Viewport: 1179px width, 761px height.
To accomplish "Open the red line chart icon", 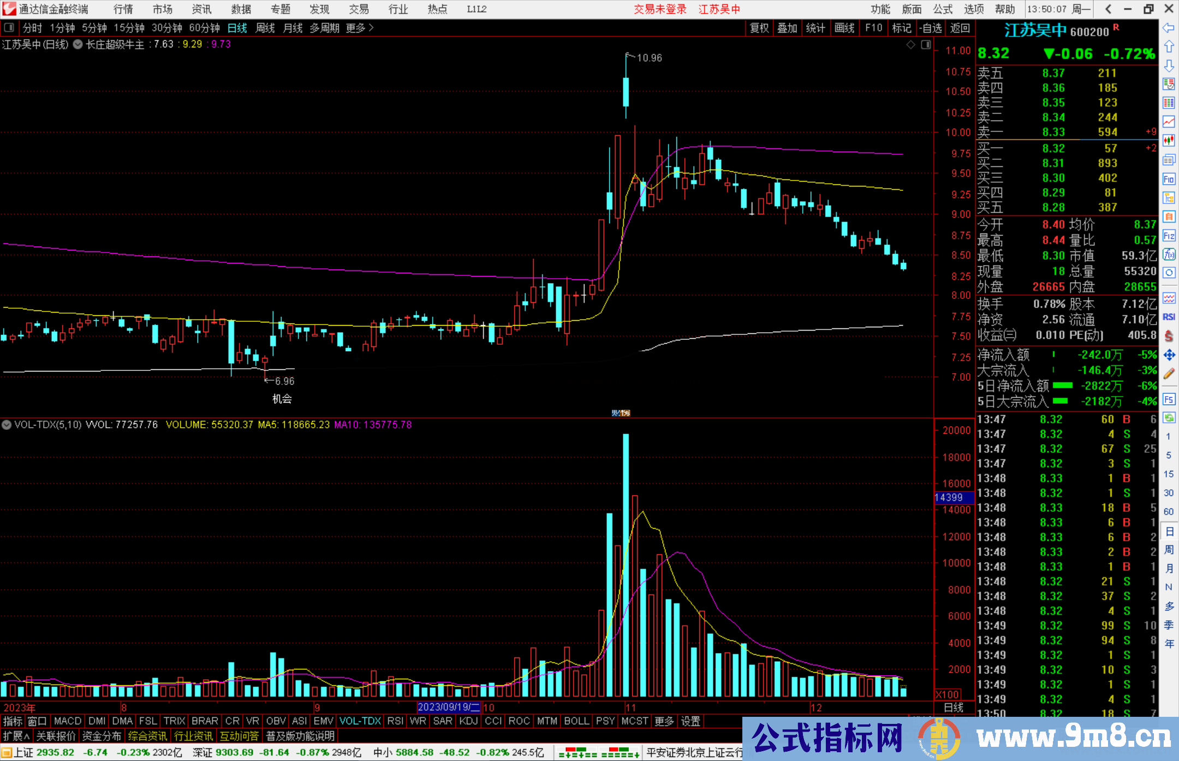I will 1169,122.
